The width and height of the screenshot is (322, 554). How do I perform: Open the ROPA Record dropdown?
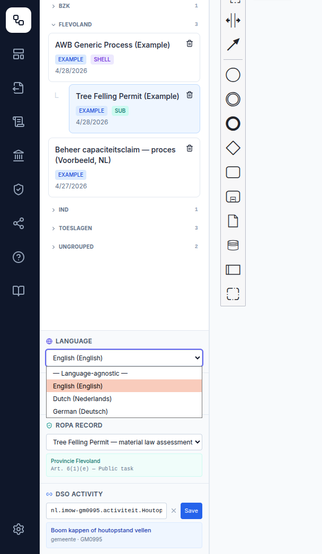point(124,442)
